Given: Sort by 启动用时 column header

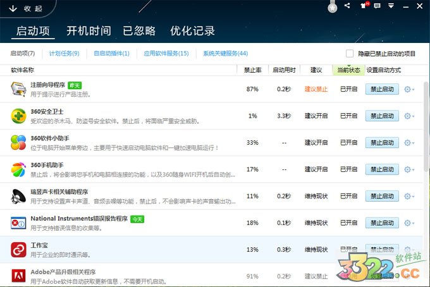Looking at the screenshot, I should [x=284, y=70].
